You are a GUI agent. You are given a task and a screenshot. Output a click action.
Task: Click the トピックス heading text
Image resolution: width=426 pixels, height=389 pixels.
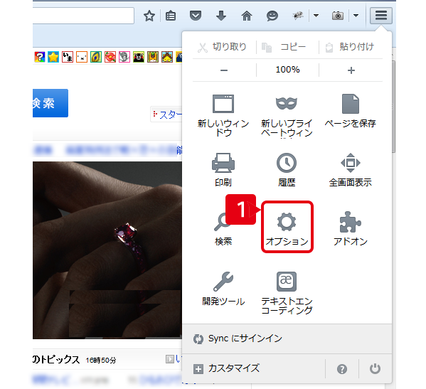coord(56,360)
